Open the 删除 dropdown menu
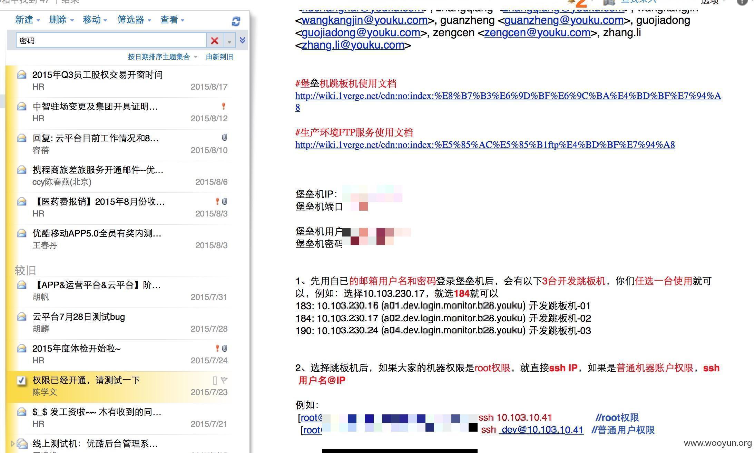This screenshot has height=453, width=755. 61,20
